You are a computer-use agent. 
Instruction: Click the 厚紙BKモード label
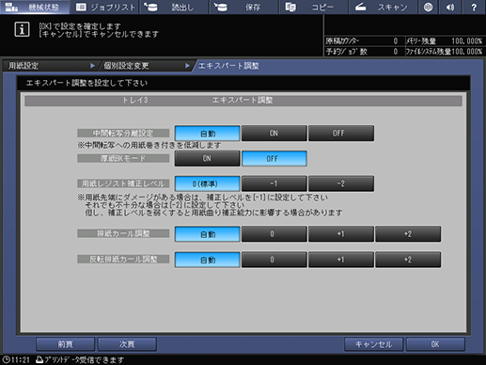[123, 158]
